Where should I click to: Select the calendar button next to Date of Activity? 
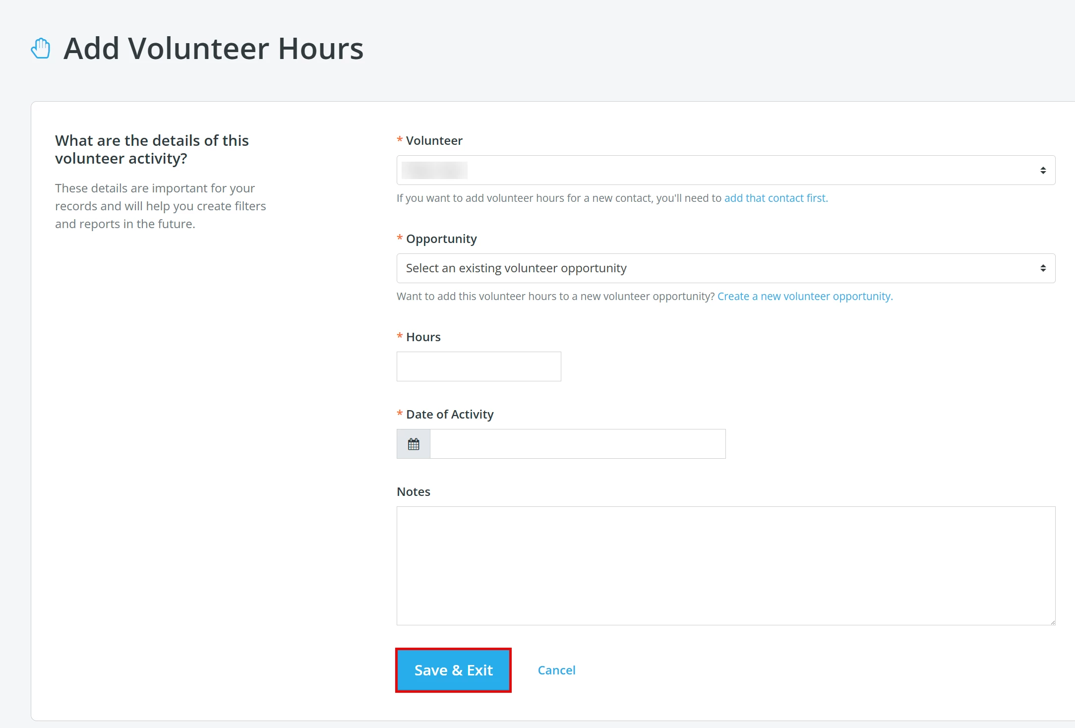pos(413,443)
